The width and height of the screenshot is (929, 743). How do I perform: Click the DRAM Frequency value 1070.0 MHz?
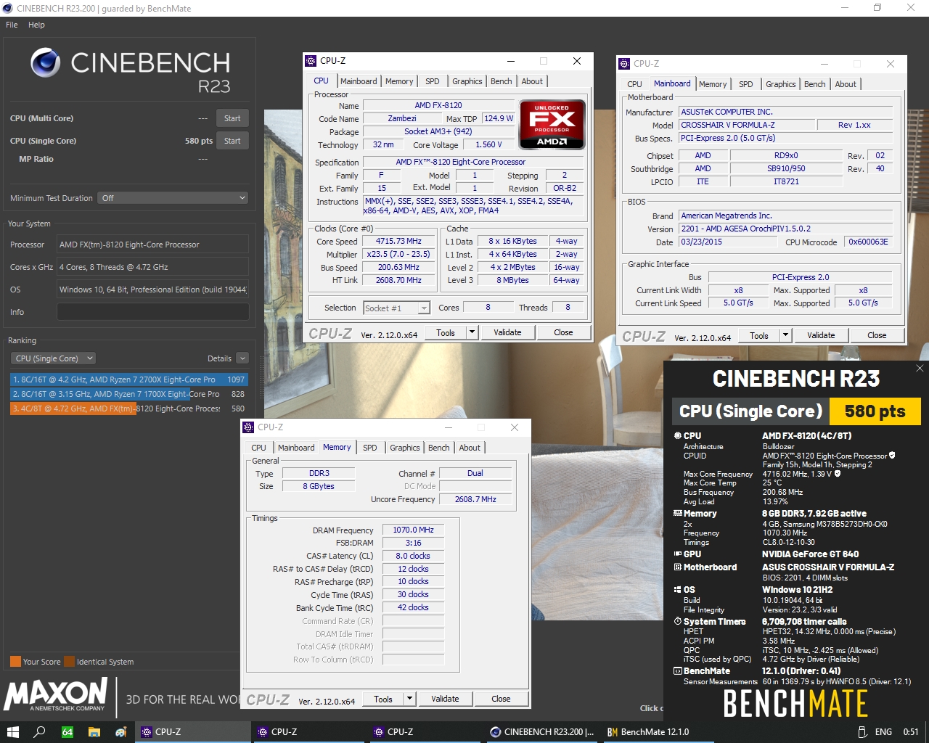413,530
